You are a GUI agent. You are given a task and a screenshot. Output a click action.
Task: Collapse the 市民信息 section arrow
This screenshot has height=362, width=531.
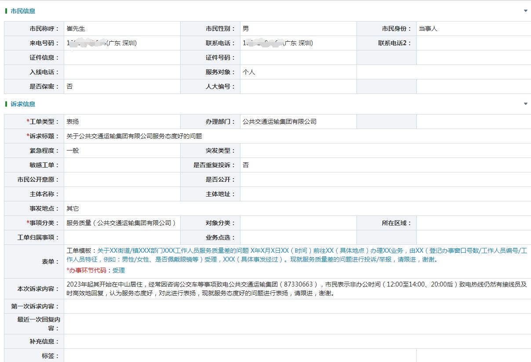click(525, 11)
